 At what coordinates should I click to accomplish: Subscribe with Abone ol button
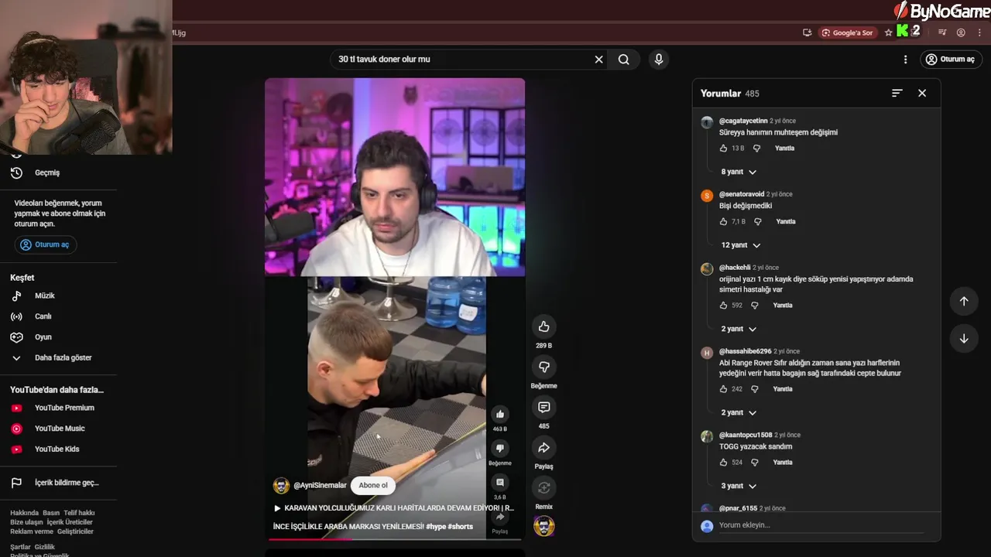coord(373,485)
